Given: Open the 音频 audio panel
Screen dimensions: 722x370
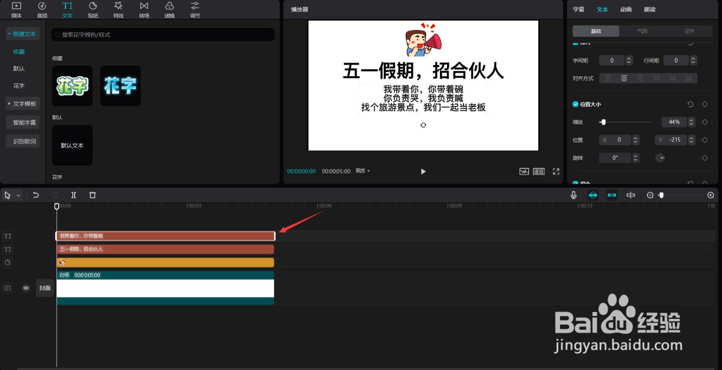Looking at the screenshot, I should click(42, 10).
